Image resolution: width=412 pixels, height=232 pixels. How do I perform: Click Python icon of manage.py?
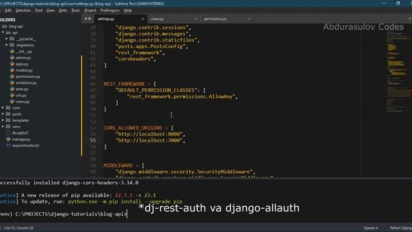pos(8,139)
